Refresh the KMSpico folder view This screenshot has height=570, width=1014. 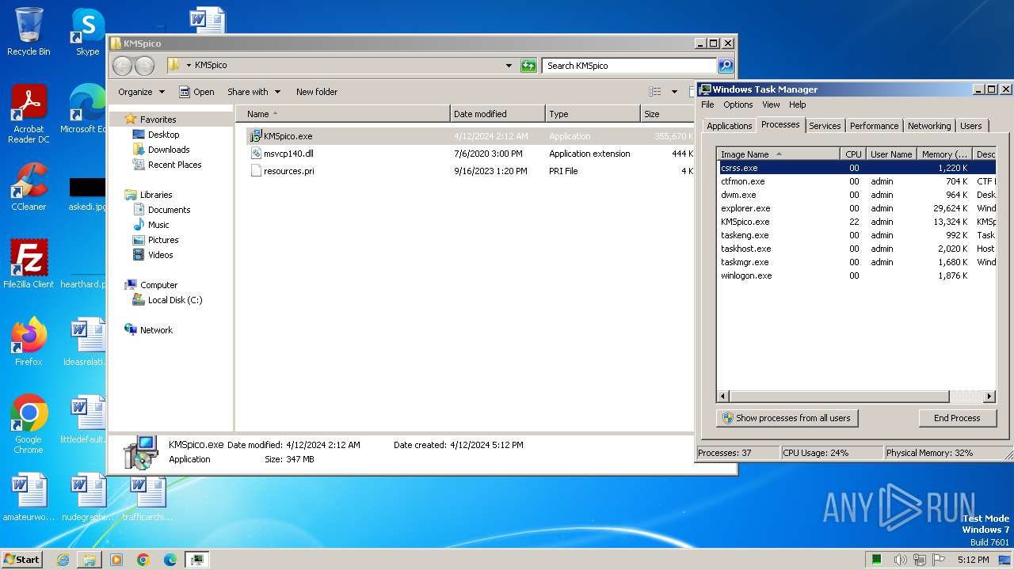click(528, 66)
